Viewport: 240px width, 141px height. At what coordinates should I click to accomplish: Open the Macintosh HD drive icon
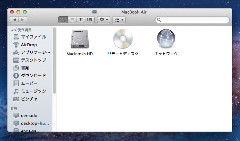pos(80,39)
